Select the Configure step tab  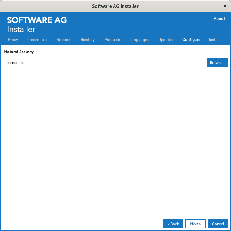191,40
